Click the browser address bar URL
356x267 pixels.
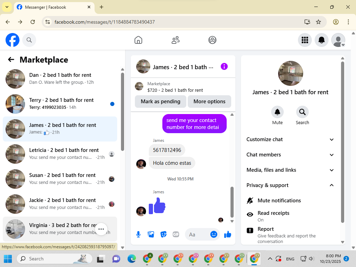pyautogui.click(x=104, y=22)
